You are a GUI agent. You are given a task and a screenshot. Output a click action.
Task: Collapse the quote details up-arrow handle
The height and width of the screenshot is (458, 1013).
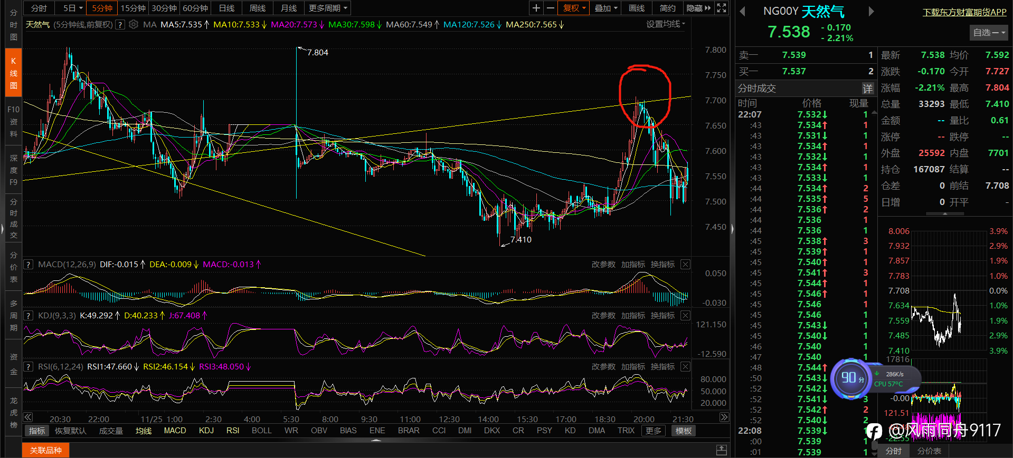945,214
